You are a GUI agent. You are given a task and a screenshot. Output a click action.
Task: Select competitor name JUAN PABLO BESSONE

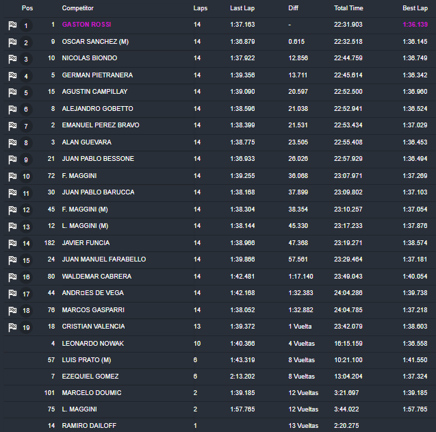click(x=98, y=159)
